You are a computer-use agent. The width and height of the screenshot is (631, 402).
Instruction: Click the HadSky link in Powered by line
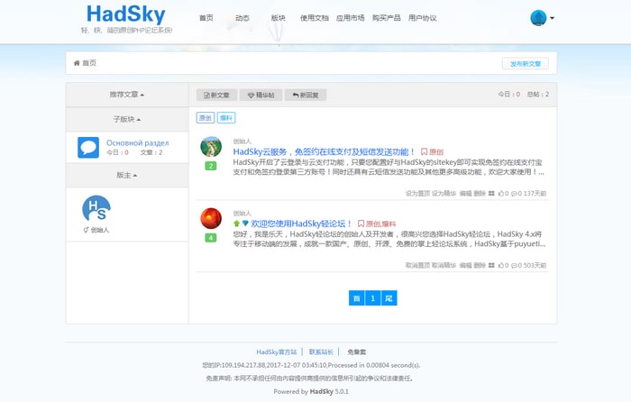click(x=322, y=391)
